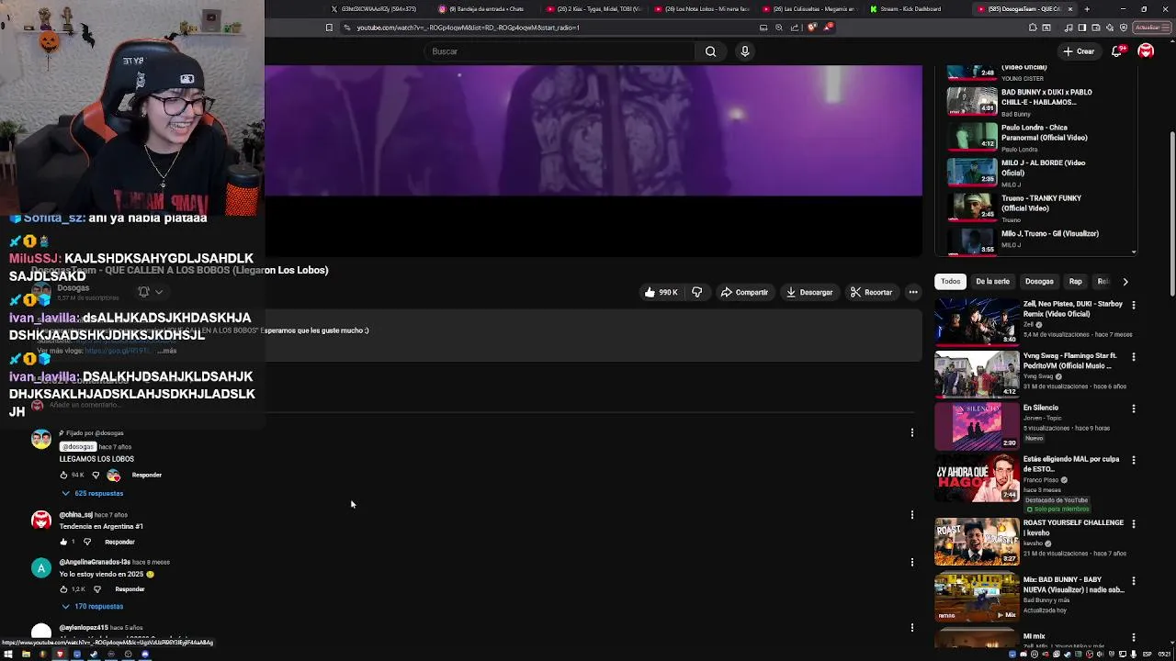Click the Brave shields icon

tap(811, 28)
